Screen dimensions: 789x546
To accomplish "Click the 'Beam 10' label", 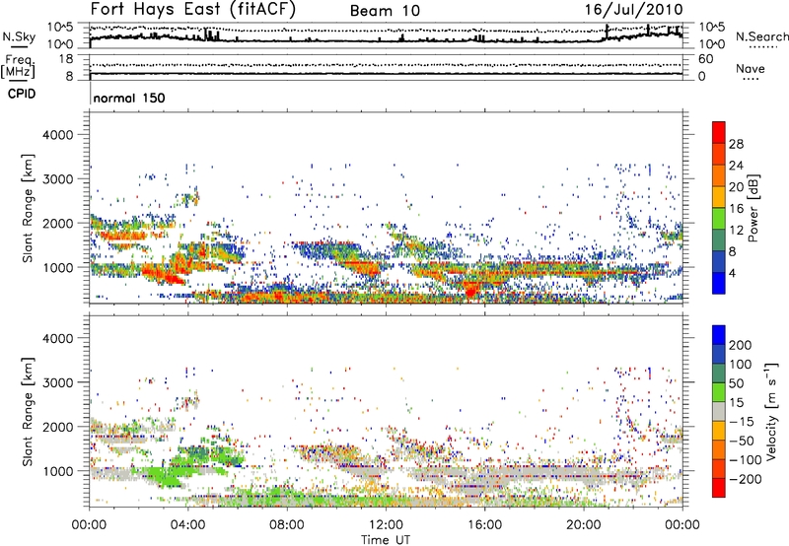I will [385, 11].
